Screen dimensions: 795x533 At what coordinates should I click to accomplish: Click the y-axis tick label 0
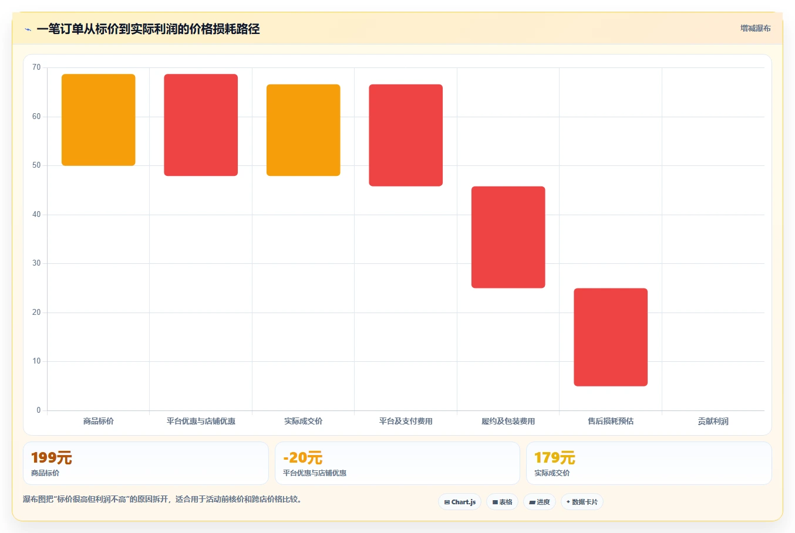click(39, 410)
